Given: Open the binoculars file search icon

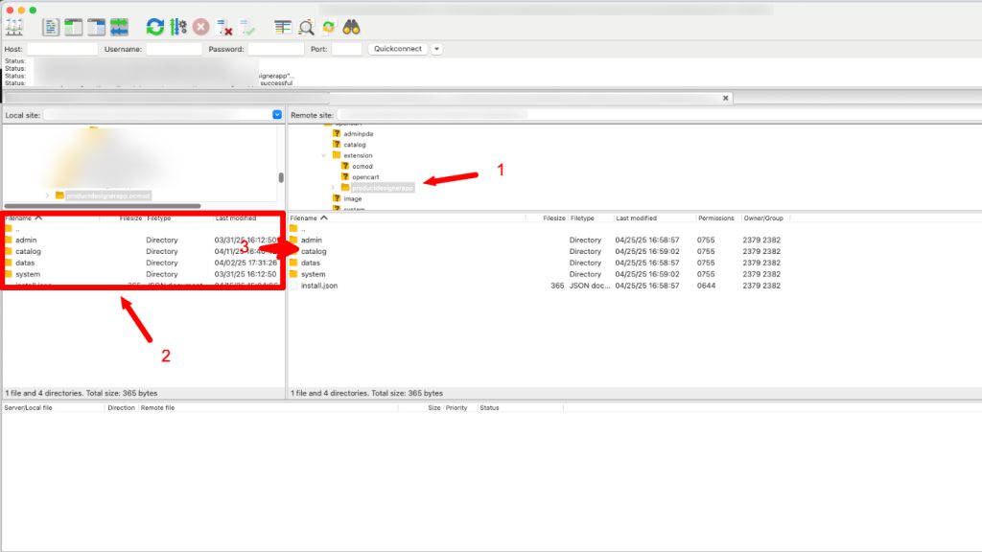Looking at the screenshot, I should [x=351, y=27].
